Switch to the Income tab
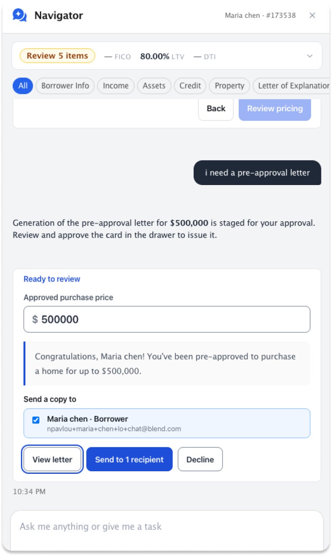 pos(116,86)
